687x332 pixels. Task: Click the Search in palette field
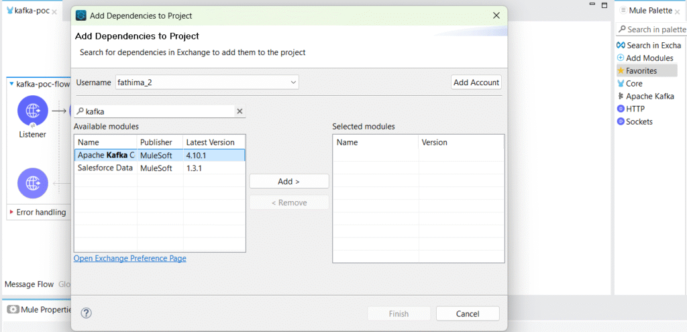click(651, 30)
